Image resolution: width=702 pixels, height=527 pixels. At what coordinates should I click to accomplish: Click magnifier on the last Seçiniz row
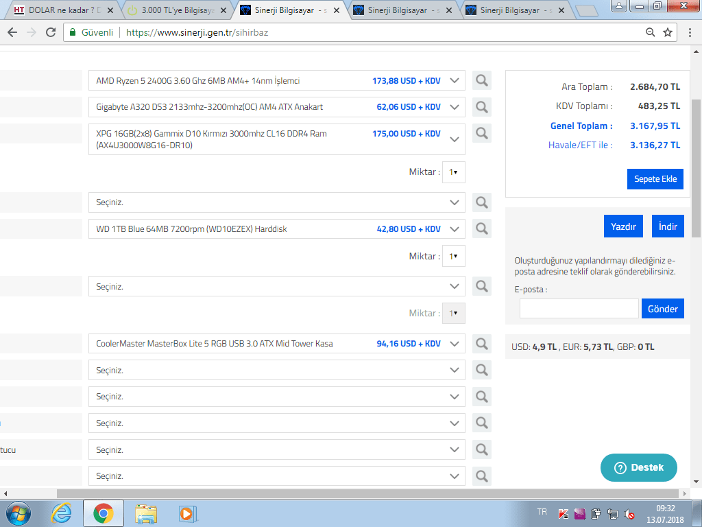pyautogui.click(x=482, y=476)
